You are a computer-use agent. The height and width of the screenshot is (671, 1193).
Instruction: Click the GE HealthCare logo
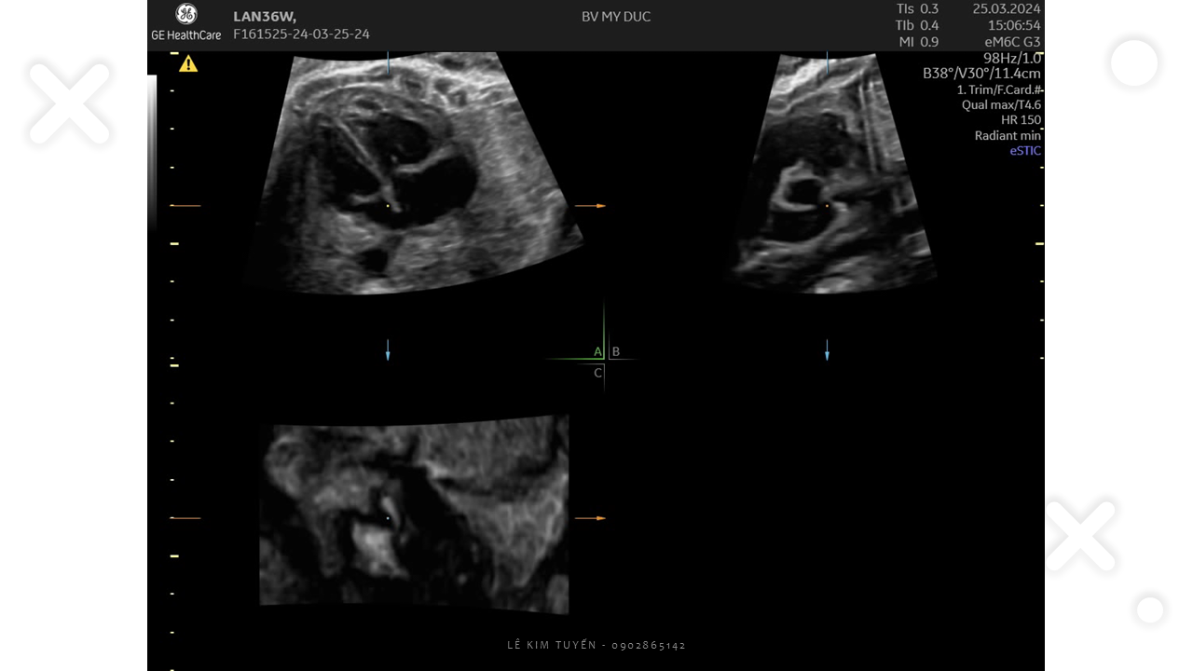tap(186, 21)
